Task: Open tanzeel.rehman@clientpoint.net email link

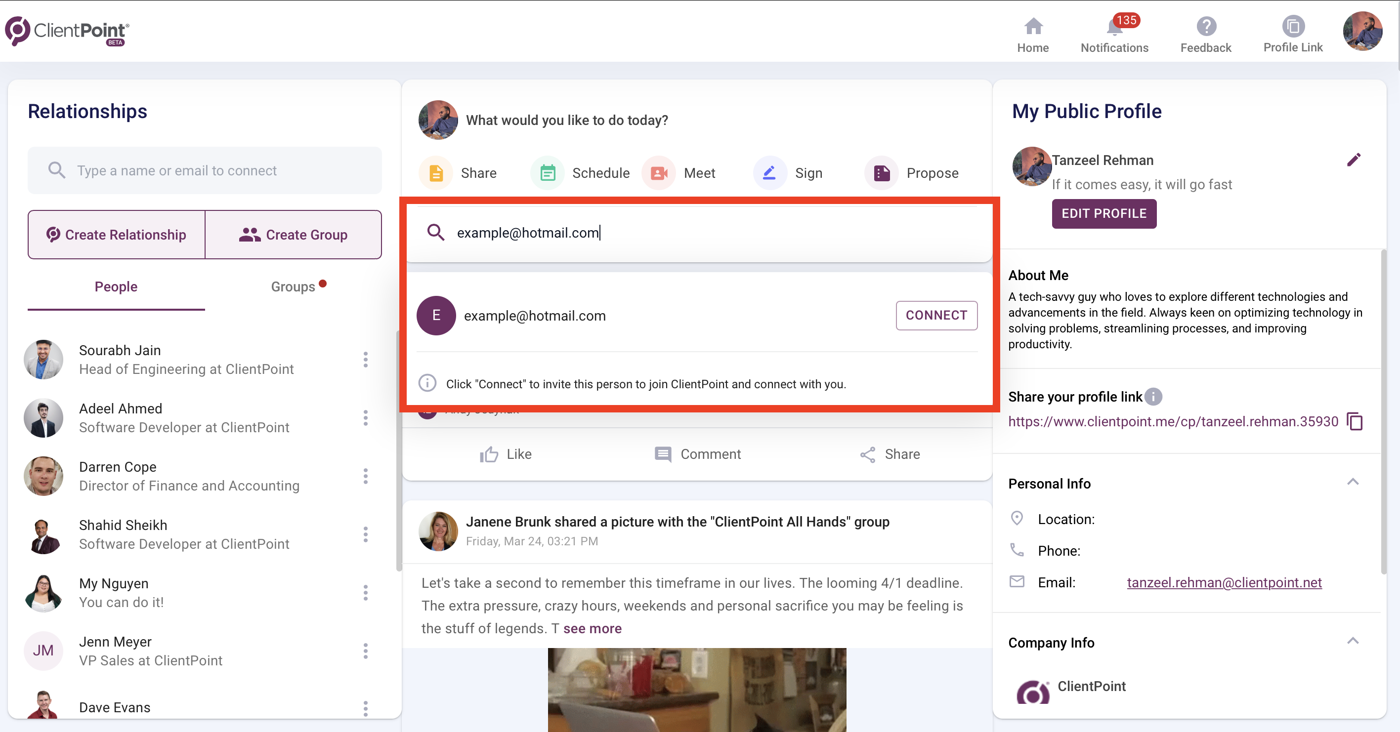Action: [x=1224, y=583]
